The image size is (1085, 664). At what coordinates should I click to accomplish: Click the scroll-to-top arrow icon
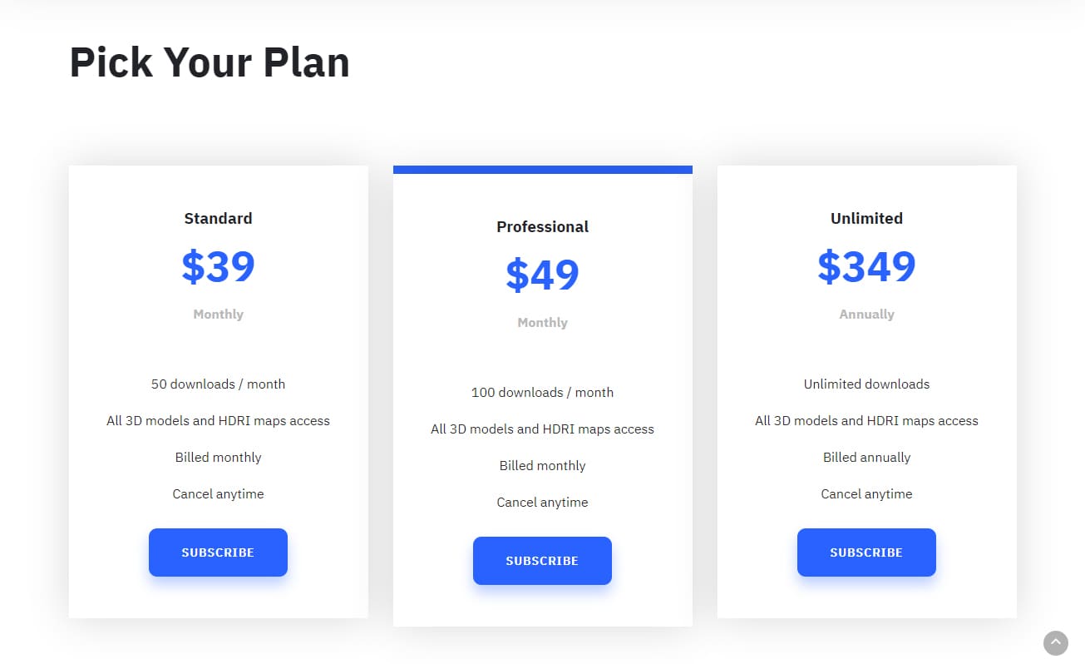point(1055,642)
